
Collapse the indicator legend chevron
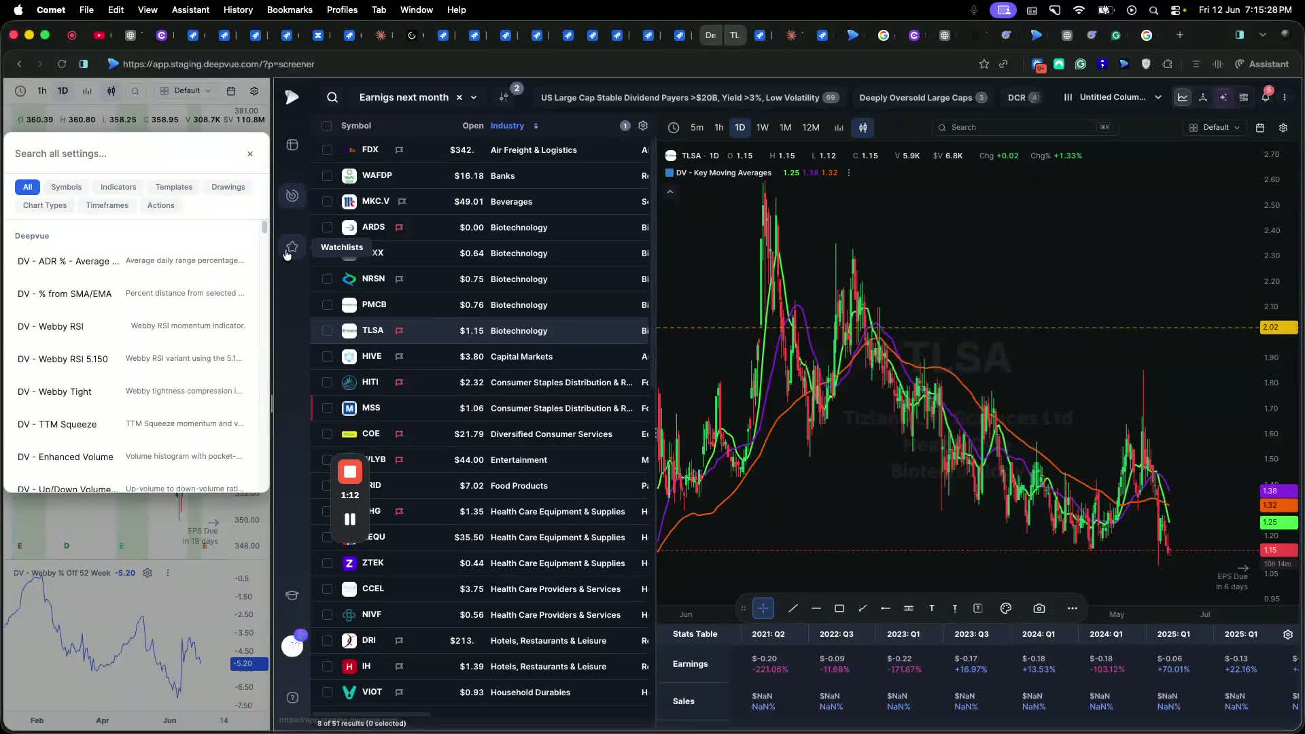[670, 192]
